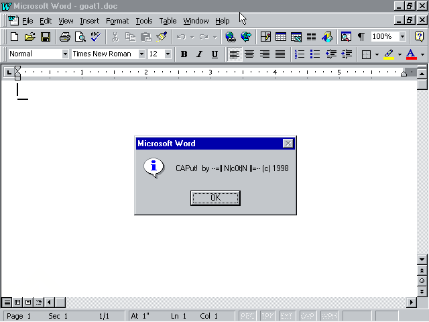Expand the font color options arrow

click(422, 54)
